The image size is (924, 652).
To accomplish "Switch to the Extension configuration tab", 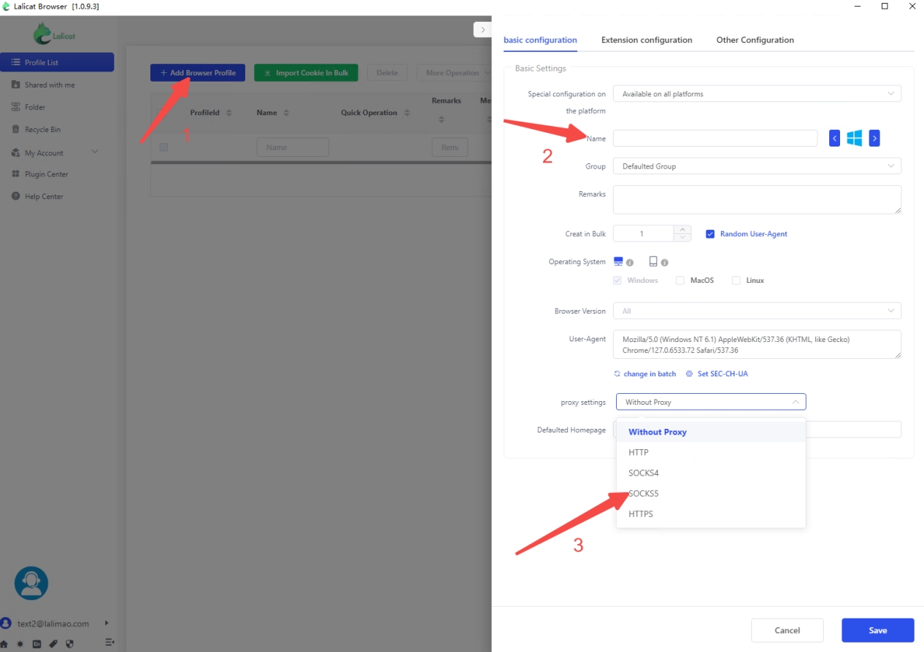I will (647, 40).
